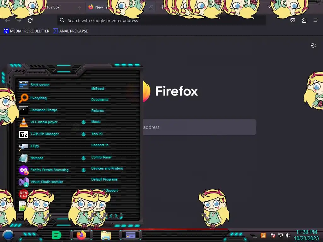323x242 pixels.
Task: Launch ILSpy icon
Action: tap(23, 147)
